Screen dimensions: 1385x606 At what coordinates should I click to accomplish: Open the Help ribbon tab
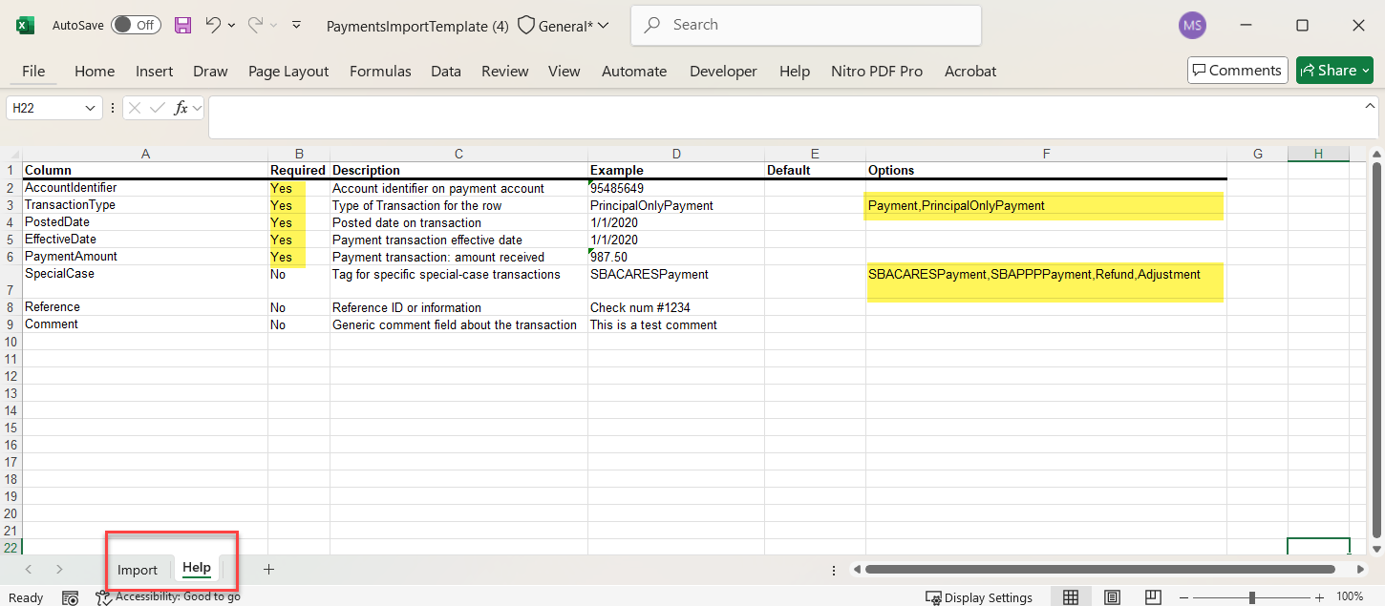coord(795,71)
